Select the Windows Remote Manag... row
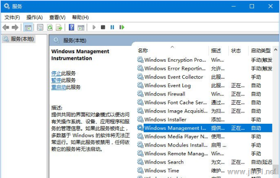 (205, 153)
